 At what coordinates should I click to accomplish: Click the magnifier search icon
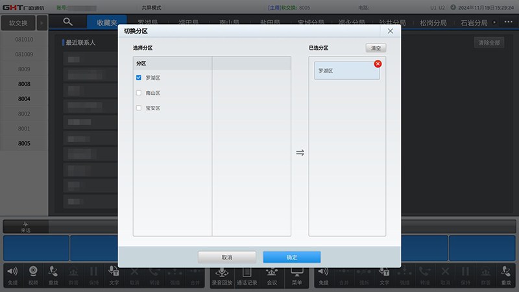click(67, 22)
